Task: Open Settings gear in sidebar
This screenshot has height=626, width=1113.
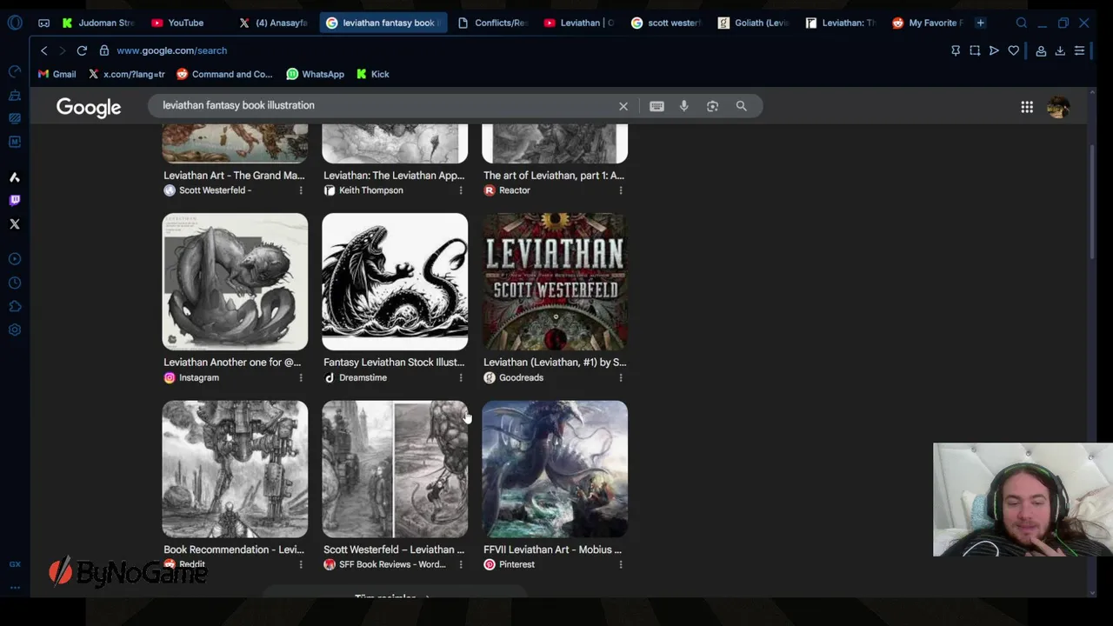Action: [15, 330]
